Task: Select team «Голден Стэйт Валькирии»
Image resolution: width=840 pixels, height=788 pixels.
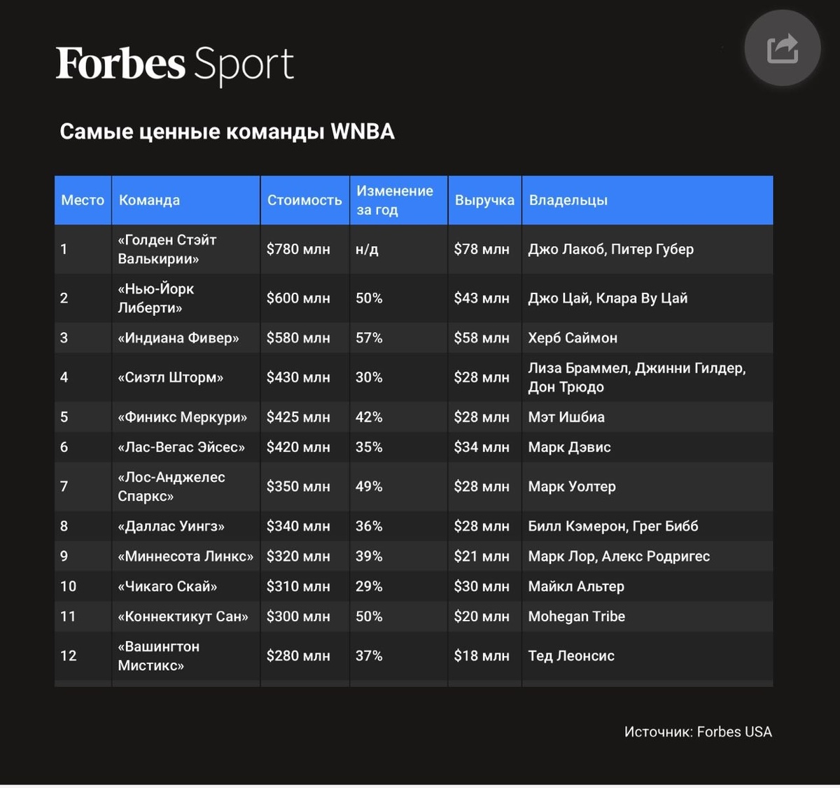Action: 167,249
